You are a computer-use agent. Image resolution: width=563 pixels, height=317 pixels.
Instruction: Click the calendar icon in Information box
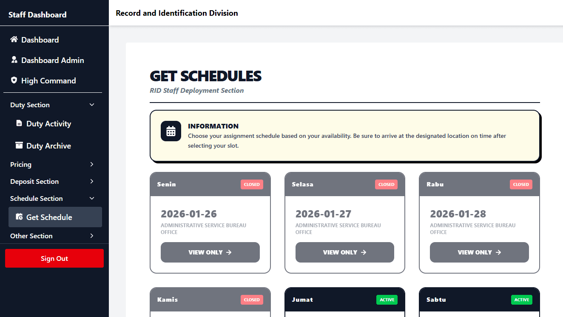click(171, 131)
